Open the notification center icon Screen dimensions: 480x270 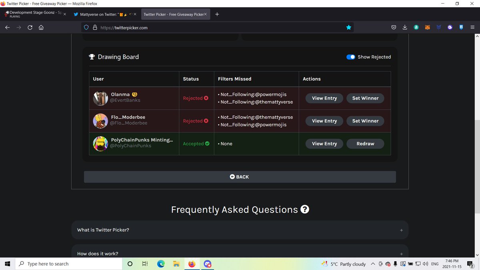pyautogui.click(x=470, y=264)
